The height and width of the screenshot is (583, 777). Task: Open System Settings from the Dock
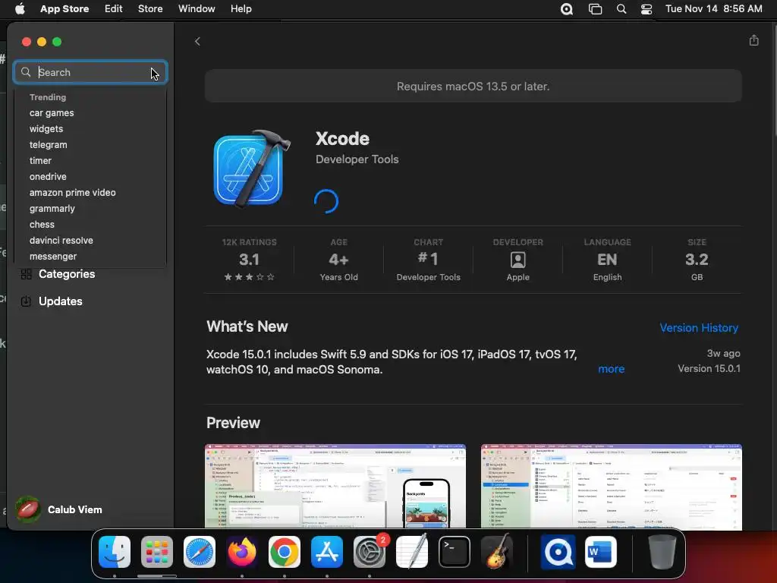(x=370, y=552)
